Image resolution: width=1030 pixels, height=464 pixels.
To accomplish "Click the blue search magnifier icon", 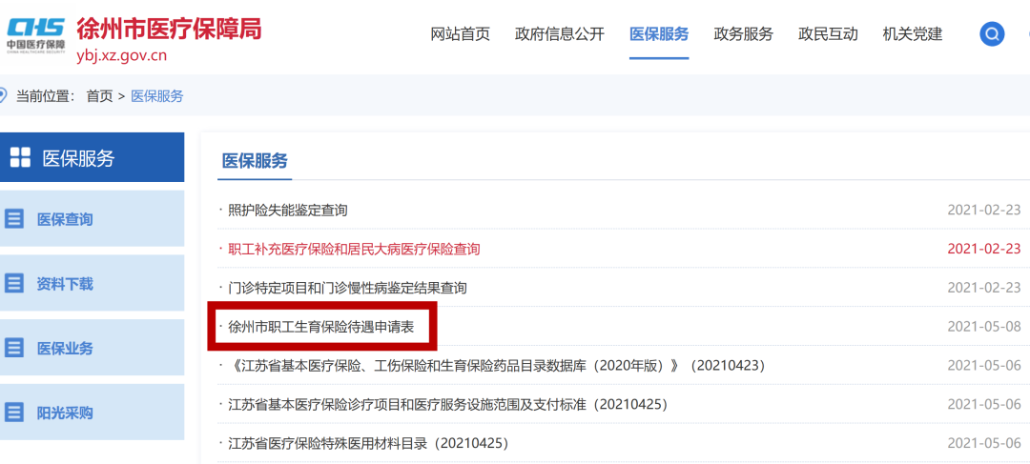I will point(992,34).
